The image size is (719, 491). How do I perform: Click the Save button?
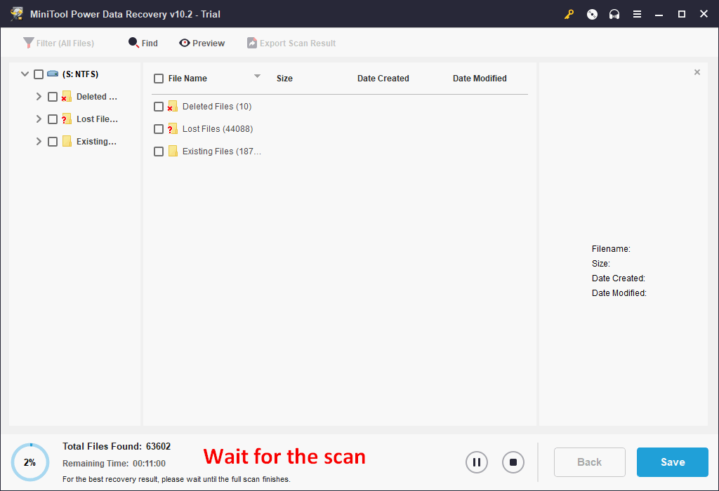672,462
